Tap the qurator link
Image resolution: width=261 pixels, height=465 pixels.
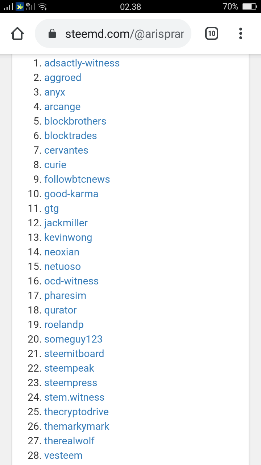coord(60,310)
